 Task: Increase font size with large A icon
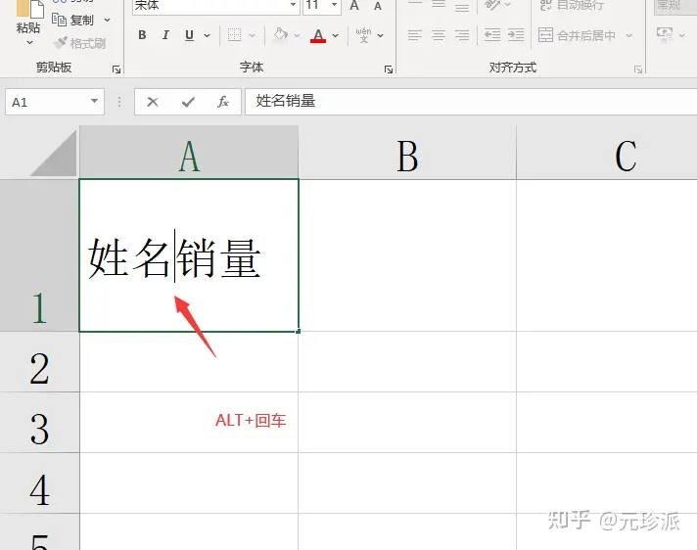point(354,5)
